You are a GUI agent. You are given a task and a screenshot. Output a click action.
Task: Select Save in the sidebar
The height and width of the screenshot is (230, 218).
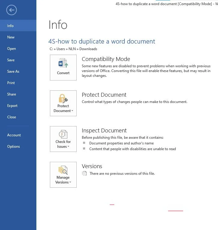click(18, 60)
